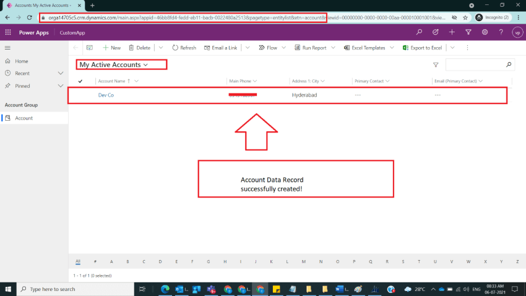The width and height of the screenshot is (526, 296).
Task: Click the New account button
Action: [112, 48]
